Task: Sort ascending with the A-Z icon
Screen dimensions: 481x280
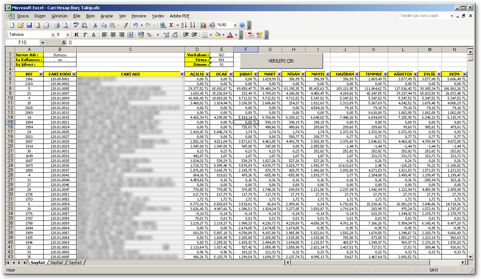Action: click(x=184, y=25)
